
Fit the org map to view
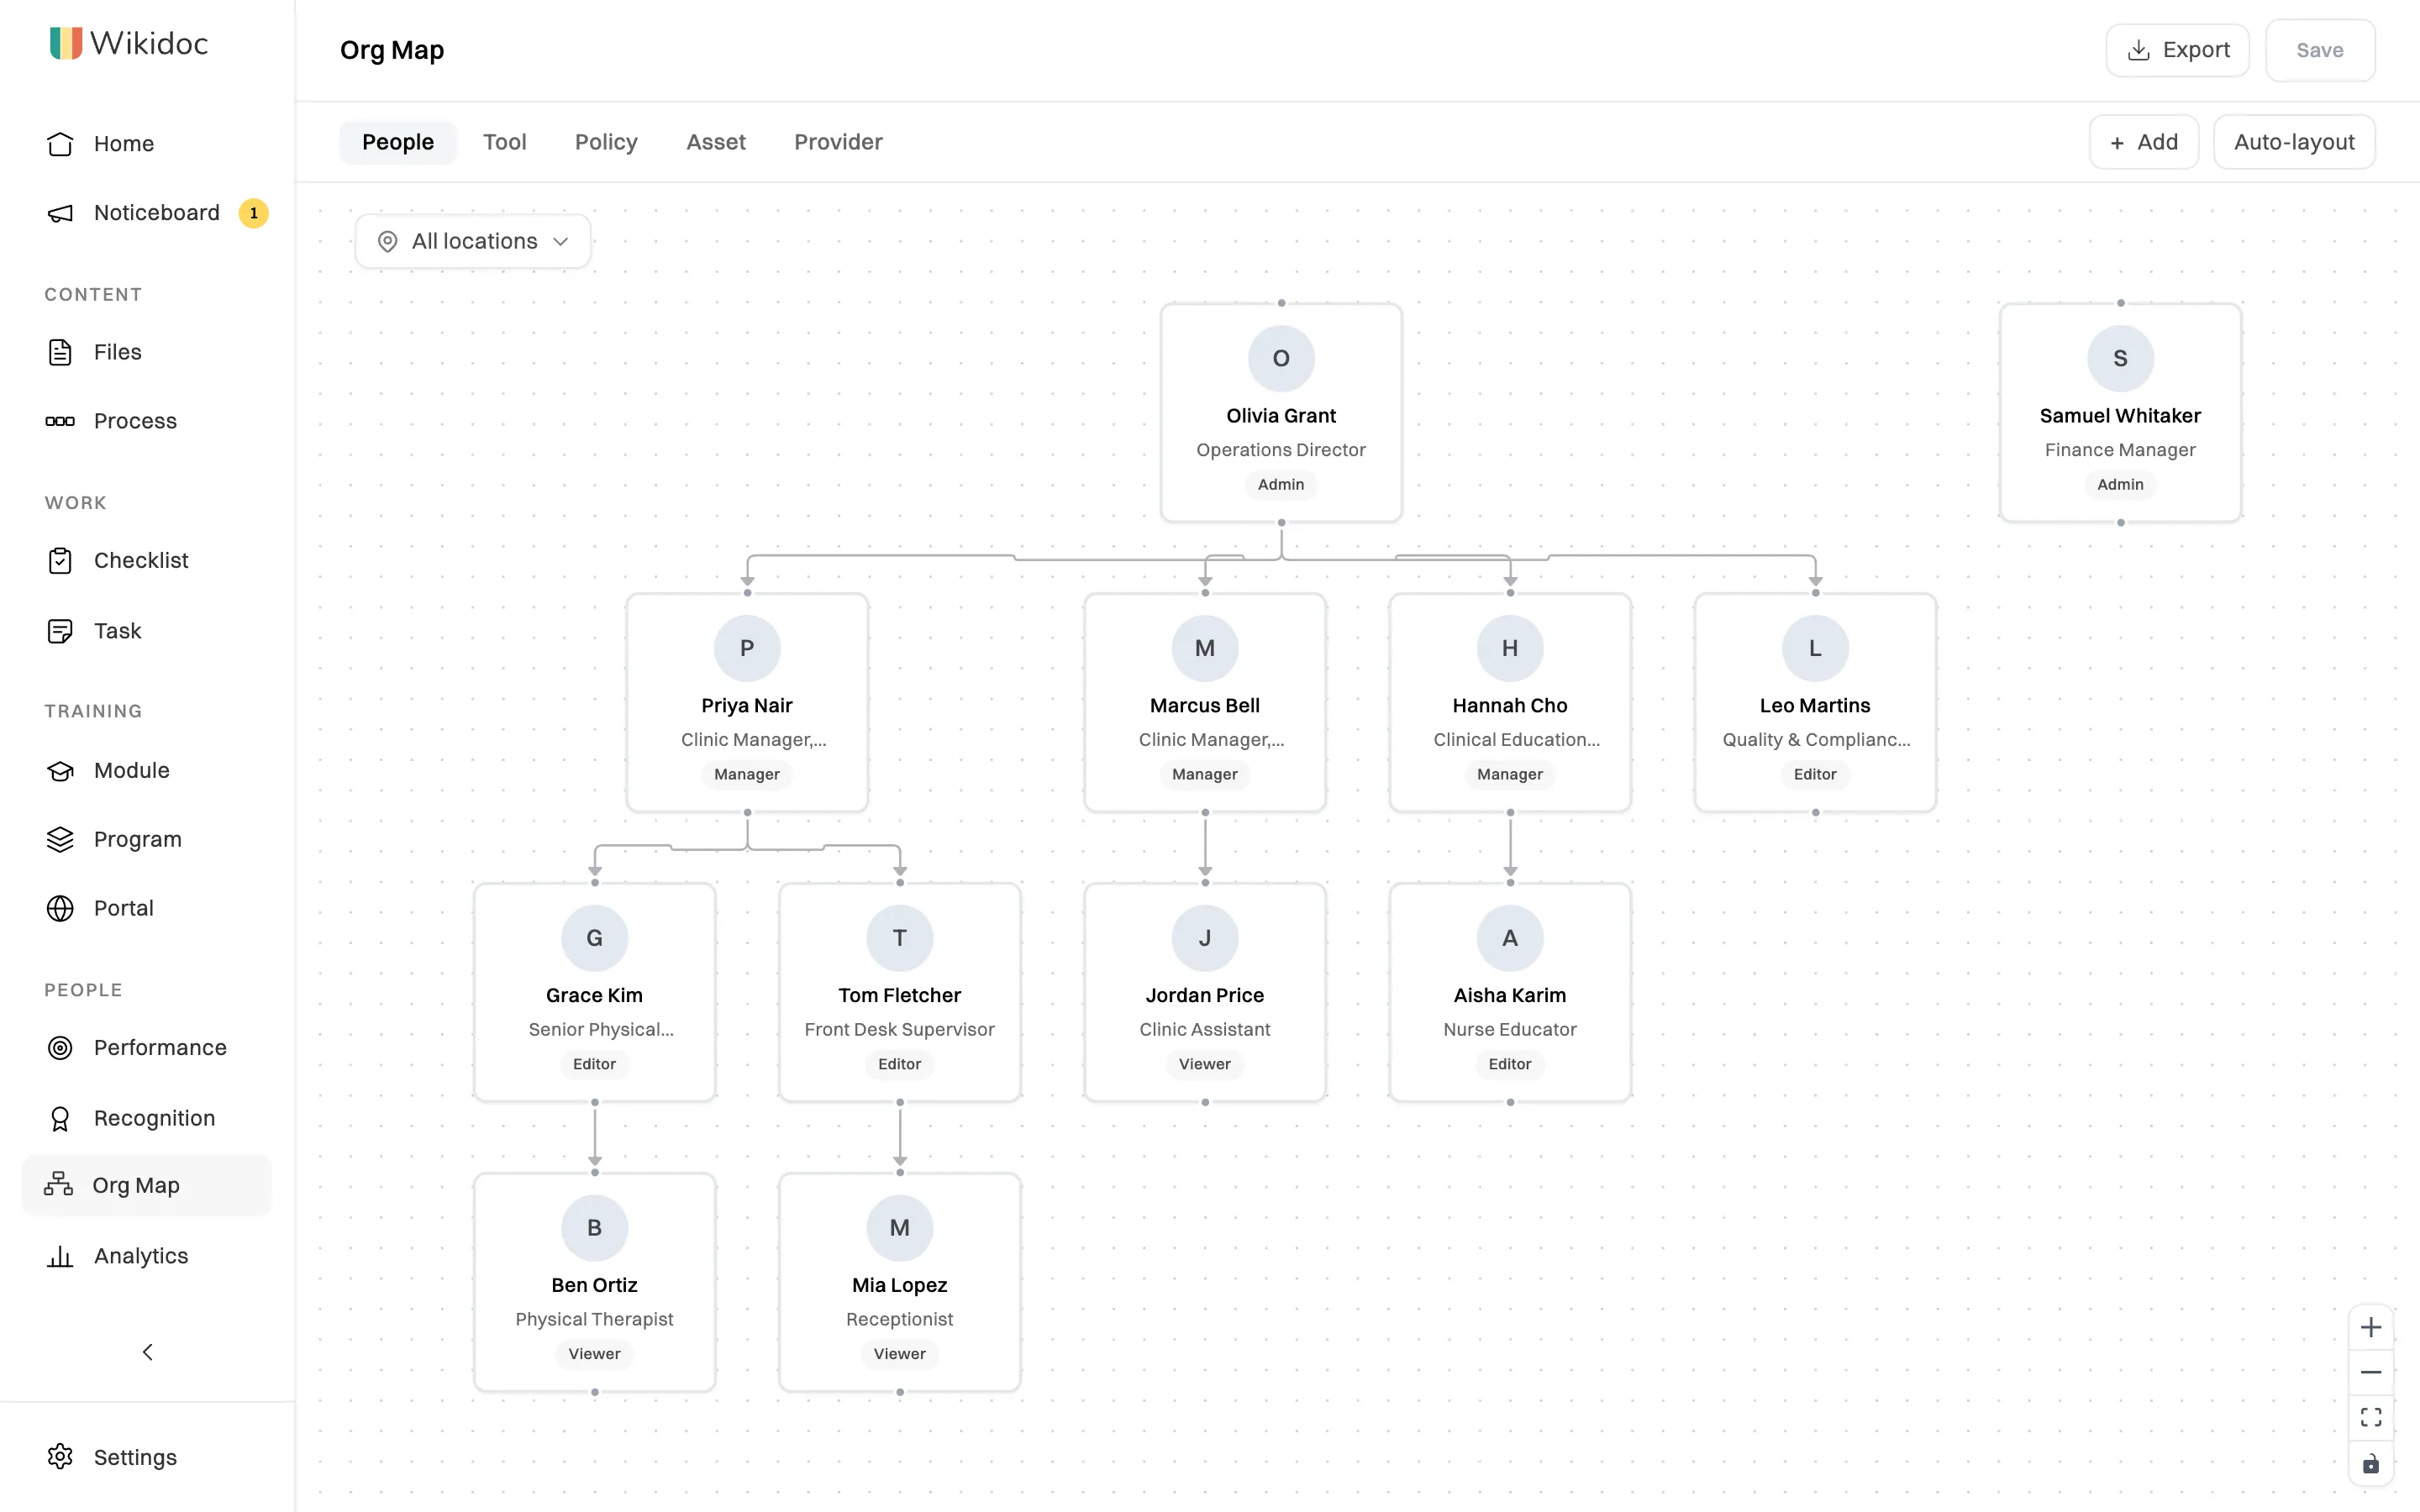(x=2370, y=1418)
